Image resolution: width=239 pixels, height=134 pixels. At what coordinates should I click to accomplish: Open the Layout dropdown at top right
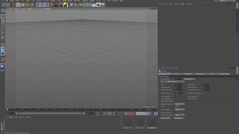tap(227, 1)
